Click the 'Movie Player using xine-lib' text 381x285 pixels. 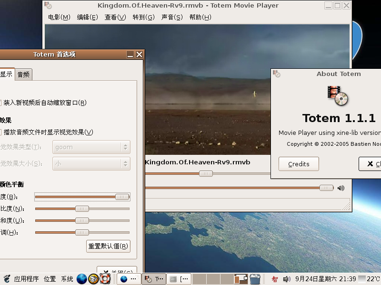click(x=330, y=133)
